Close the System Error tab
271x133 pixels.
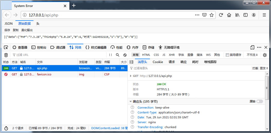pos(65,6)
